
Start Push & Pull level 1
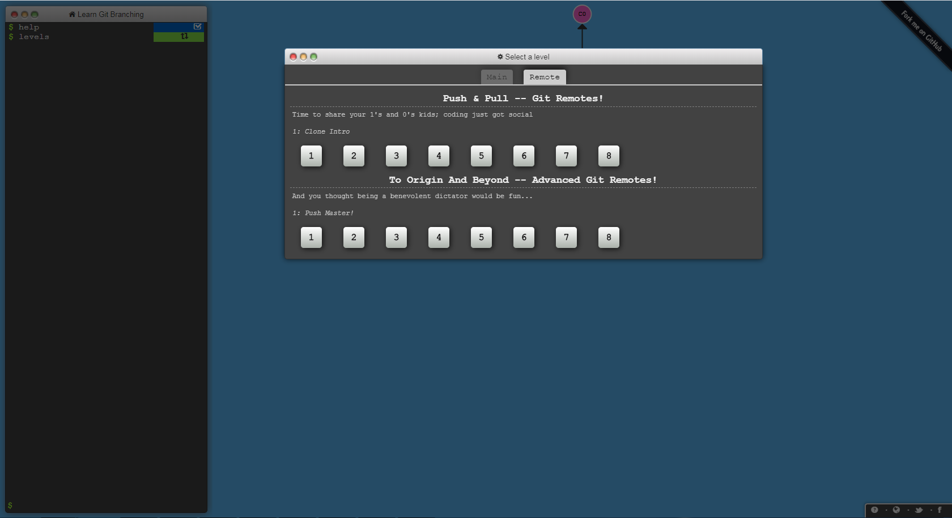(311, 156)
